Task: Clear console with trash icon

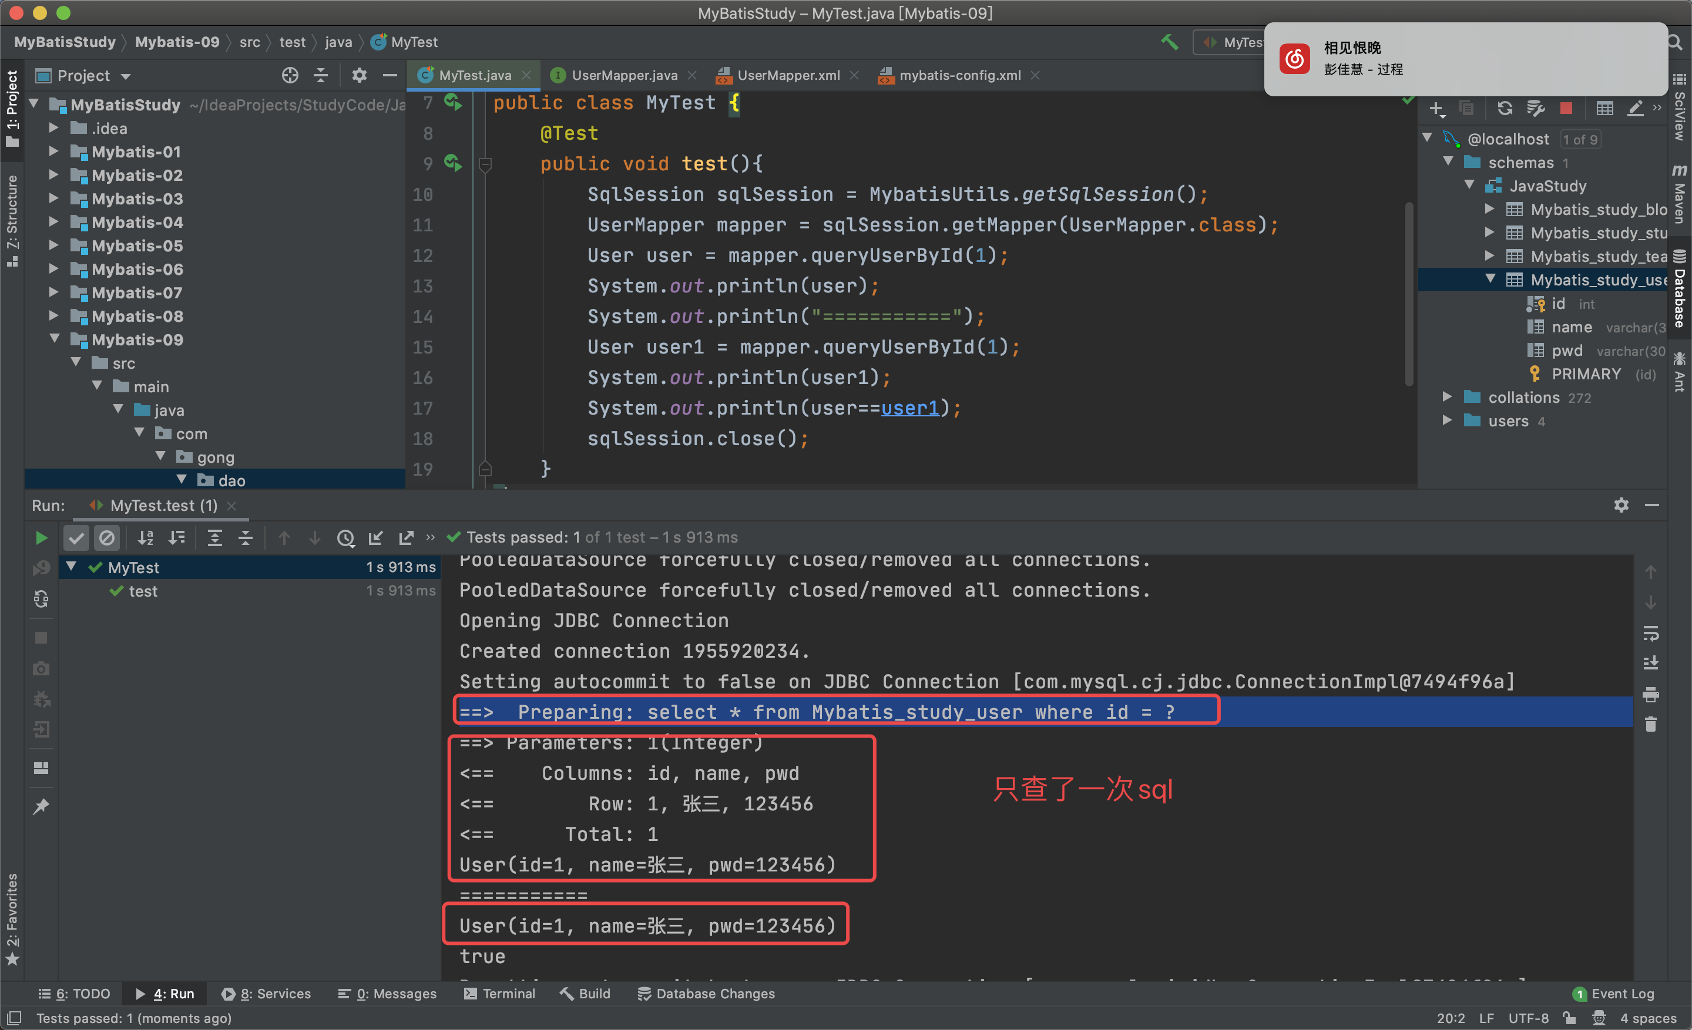Action: pos(1651,724)
